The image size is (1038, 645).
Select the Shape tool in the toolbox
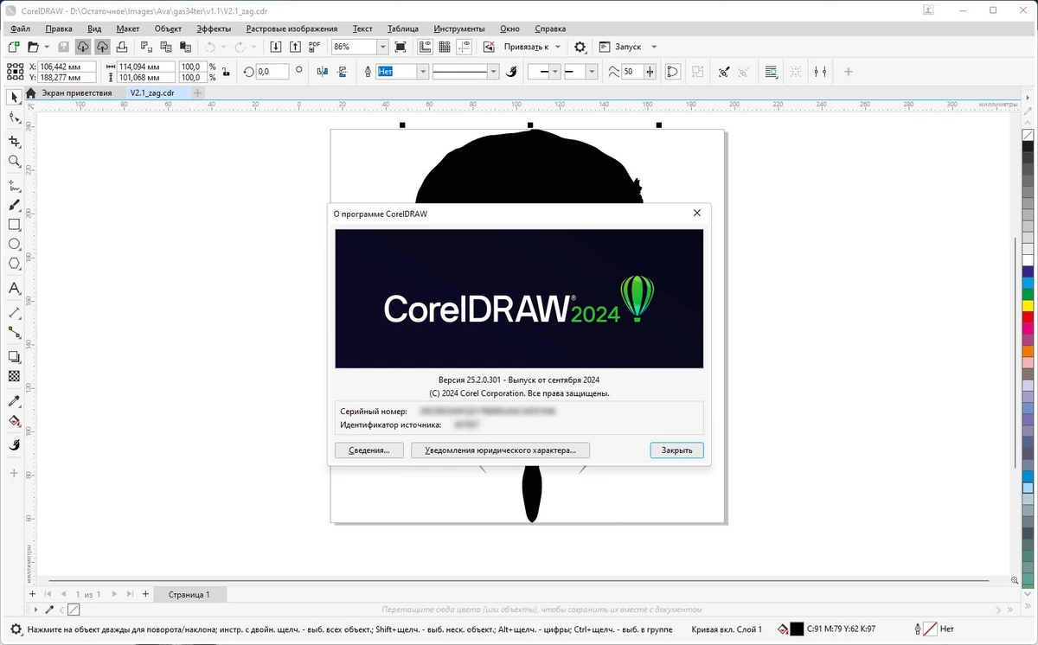click(14, 117)
